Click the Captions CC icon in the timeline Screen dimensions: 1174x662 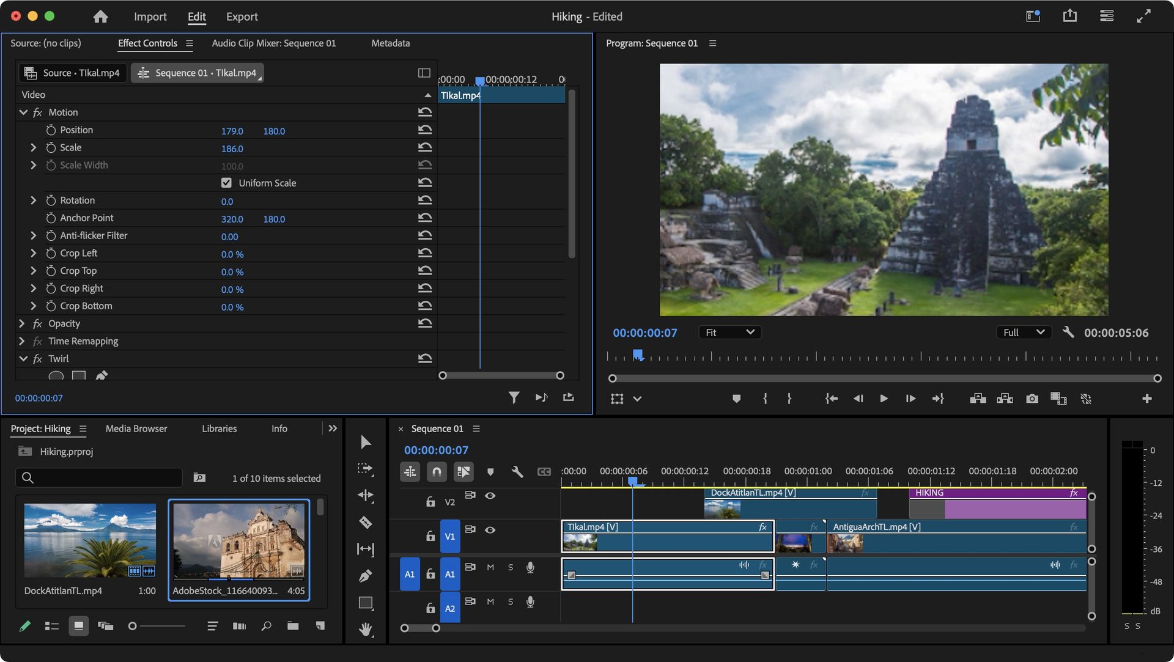(x=544, y=471)
